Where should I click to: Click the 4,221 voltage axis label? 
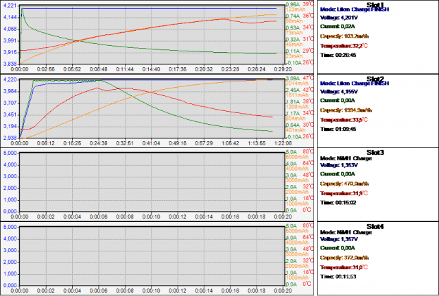(x=10, y=5)
